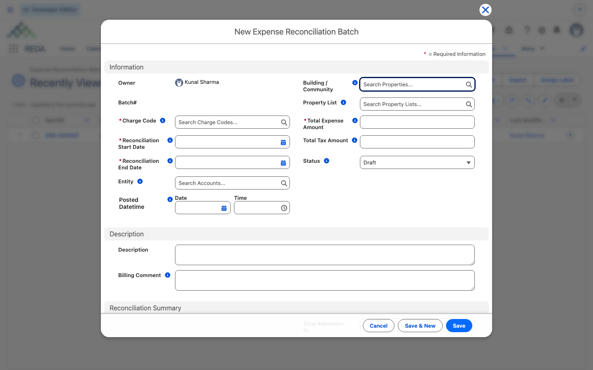Open the Status dropdown showing Draft
The height and width of the screenshot is (370, 593).
(x=417, y=162)
